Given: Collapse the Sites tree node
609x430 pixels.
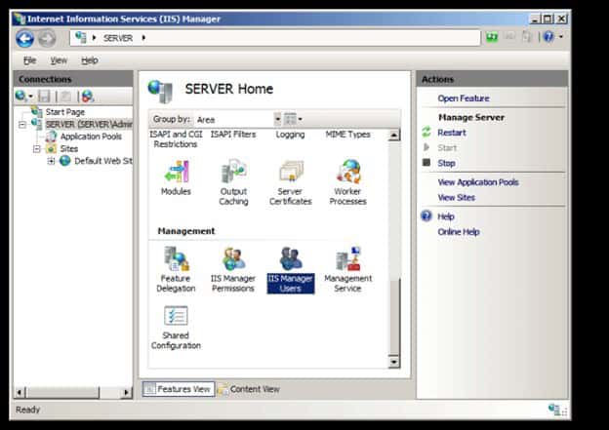Looking at the screenshot, I should [x=36, y=149].
